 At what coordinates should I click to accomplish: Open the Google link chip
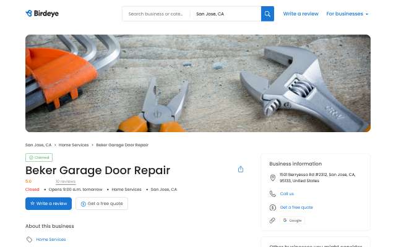pyautogui.click(x=292, y=220)
